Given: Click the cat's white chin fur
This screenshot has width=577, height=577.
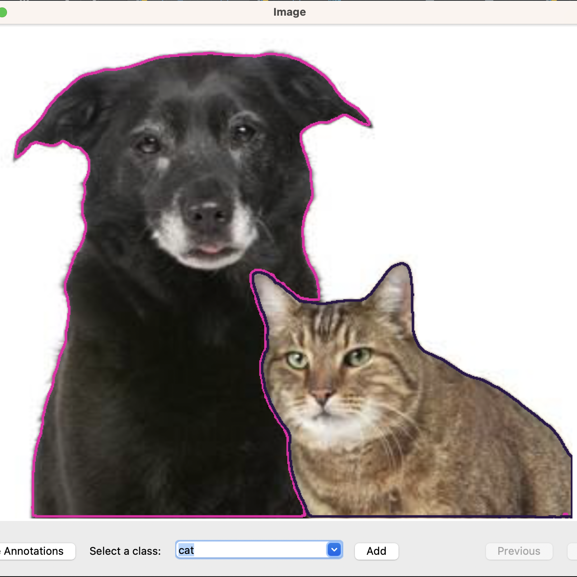Looking at the screenshot, I should pyautogui.click(x=330, y=429).
